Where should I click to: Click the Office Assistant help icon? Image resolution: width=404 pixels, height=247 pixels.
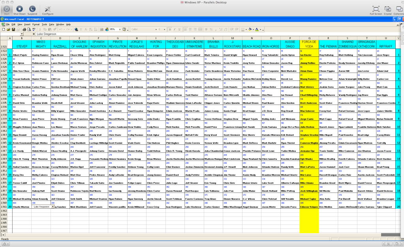pos(124,29)
